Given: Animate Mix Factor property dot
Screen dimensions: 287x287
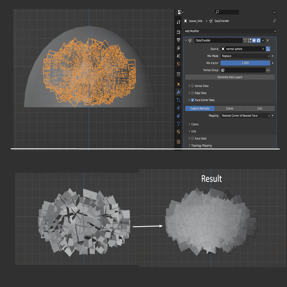Looking at the screenshot, I should 273,63.
